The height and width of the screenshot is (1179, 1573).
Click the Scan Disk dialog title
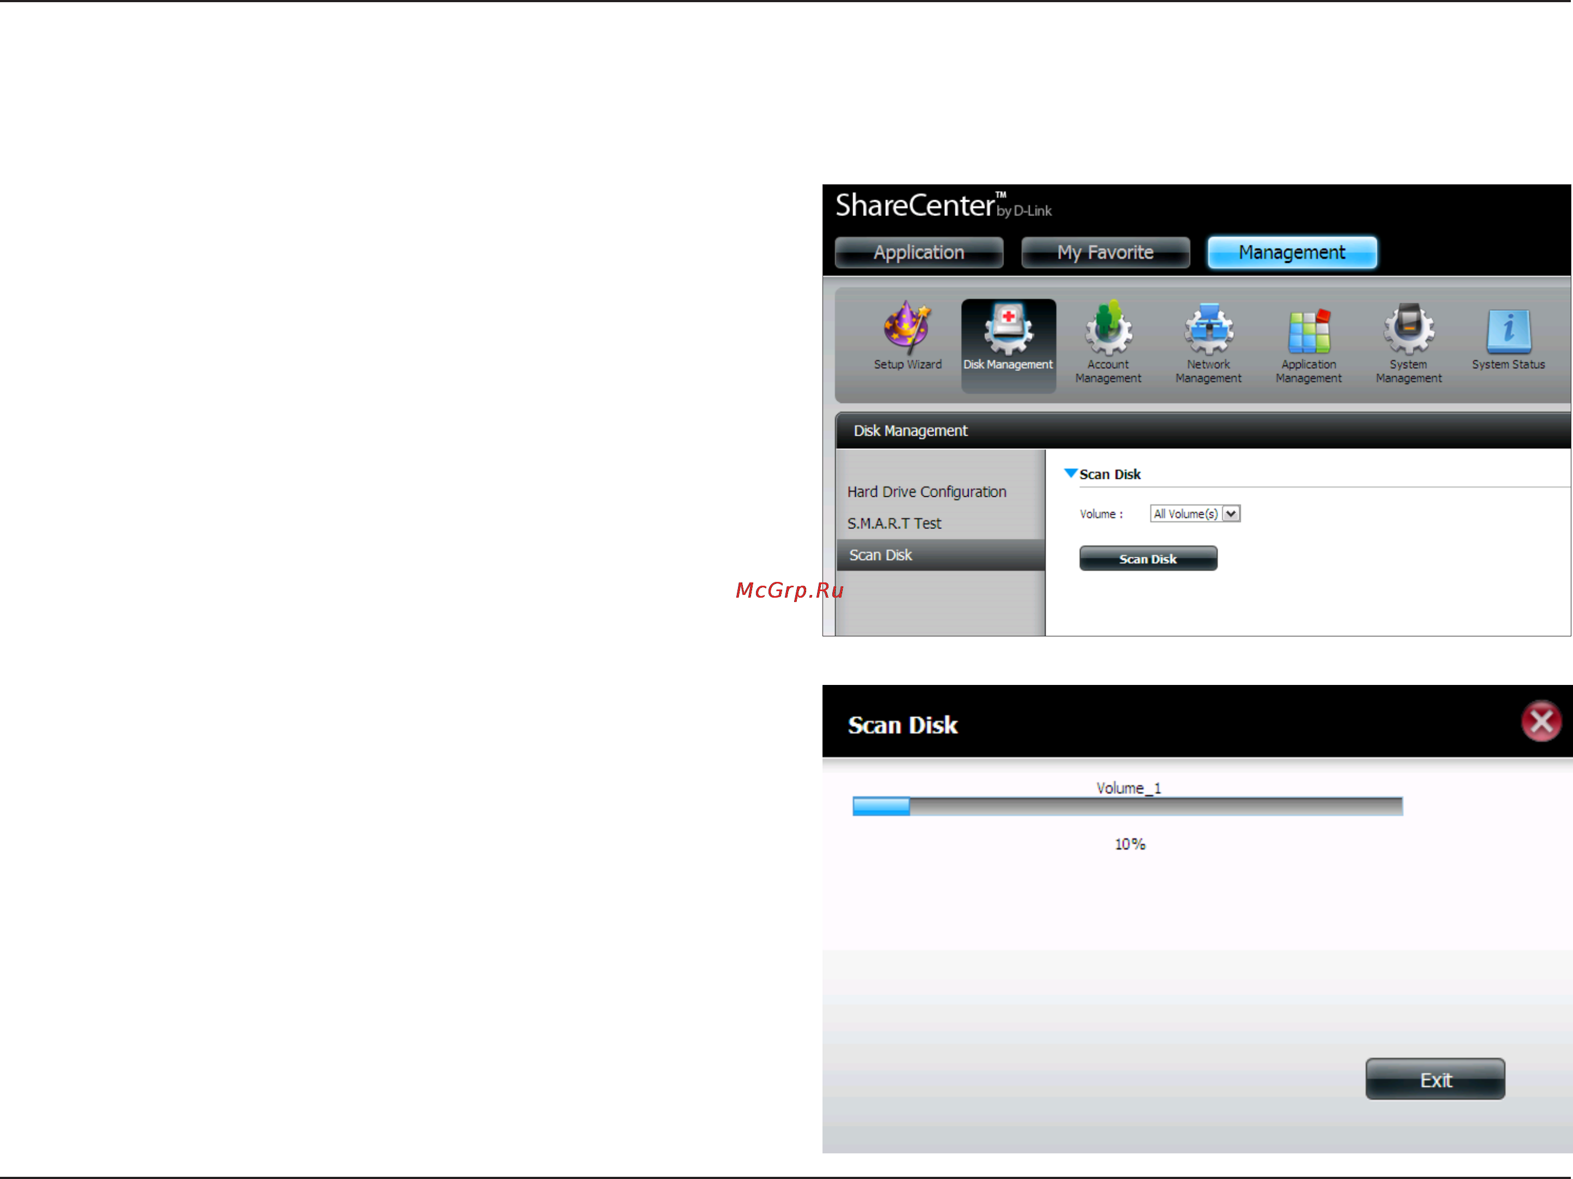click(x=903, y=725)
